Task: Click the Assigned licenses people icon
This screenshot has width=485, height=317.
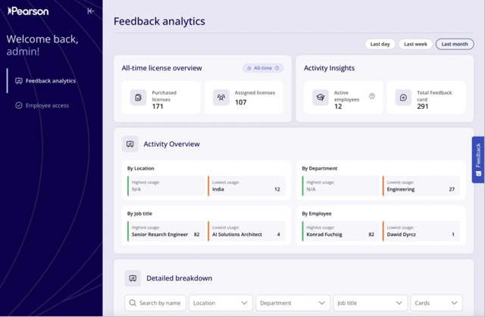Action: [x=221, y=98]
